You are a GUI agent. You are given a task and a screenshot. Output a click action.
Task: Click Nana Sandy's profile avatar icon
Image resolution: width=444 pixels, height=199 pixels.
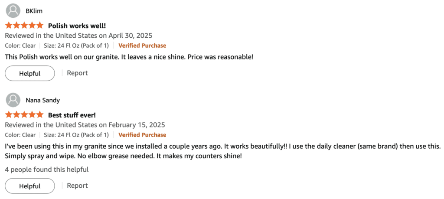pyautogui.click(x=14, y=100)
